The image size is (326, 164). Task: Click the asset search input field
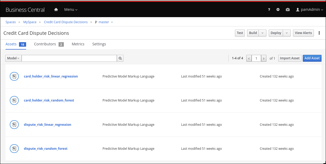pyautogui.click(x=69, y=58)
